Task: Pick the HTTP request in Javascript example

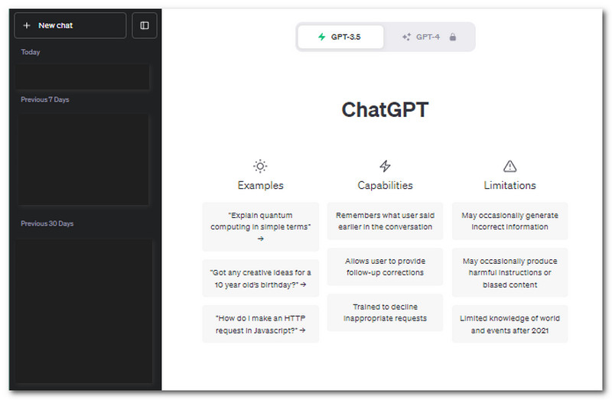Action: (260, 324)
